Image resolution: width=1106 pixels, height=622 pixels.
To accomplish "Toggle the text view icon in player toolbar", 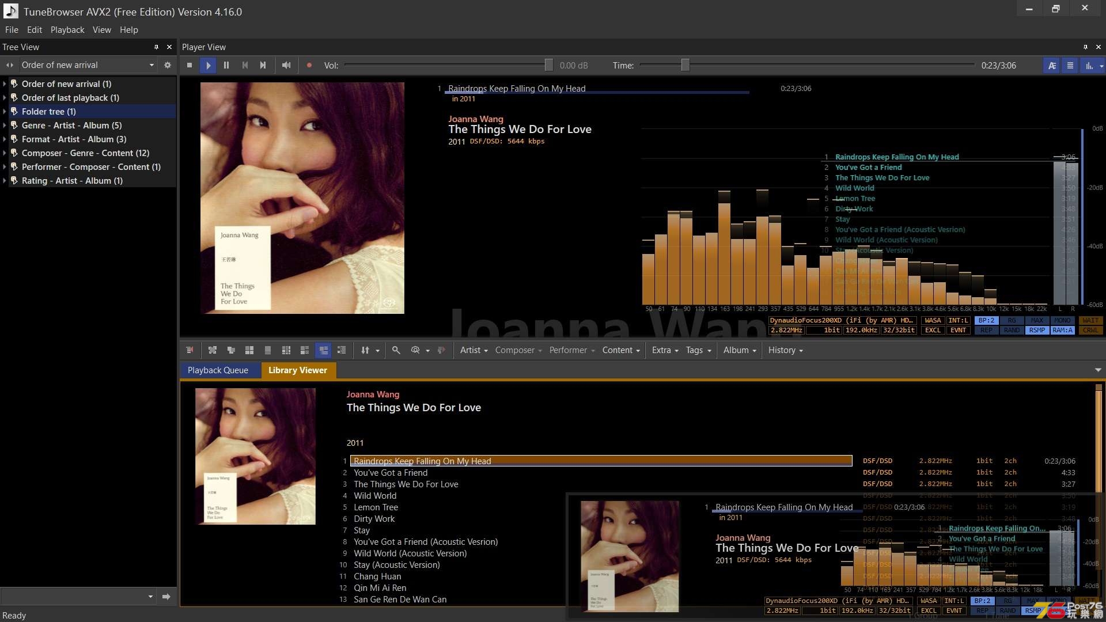I will click(1052, 66).
